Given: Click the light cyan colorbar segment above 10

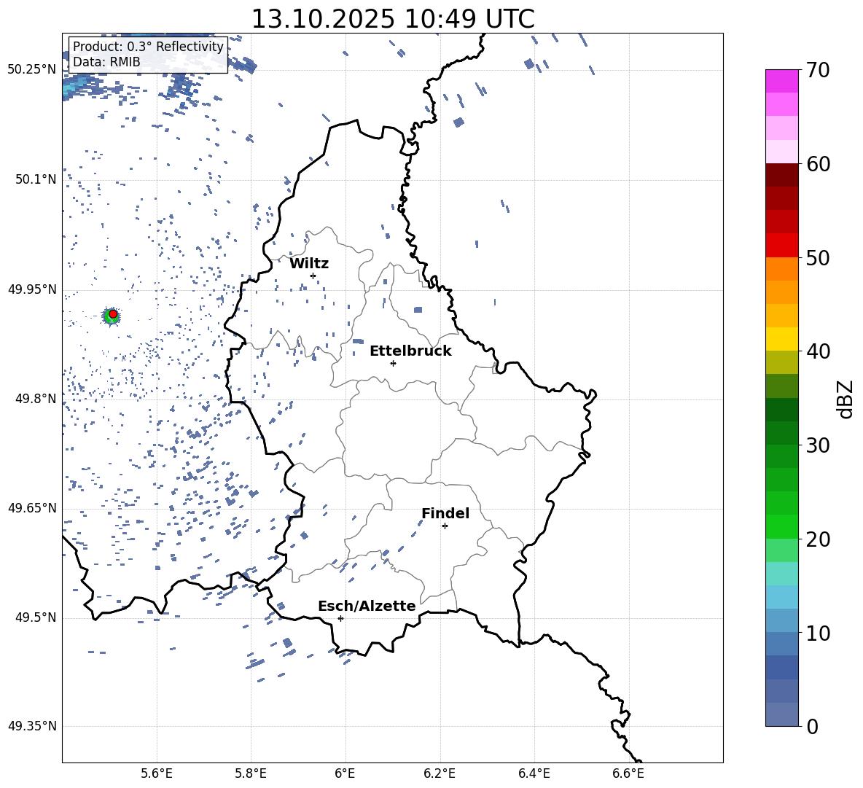Looking at the screenshot, I should pos(782,597).
